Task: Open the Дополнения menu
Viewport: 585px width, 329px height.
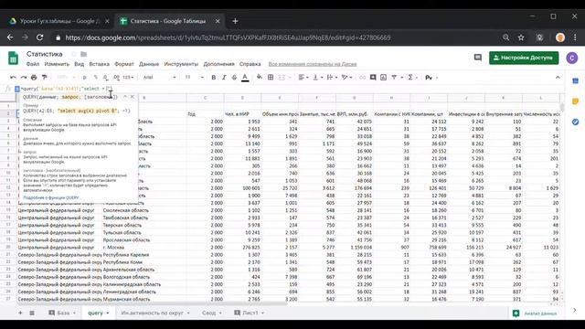Action: click(x=218, y=64)
